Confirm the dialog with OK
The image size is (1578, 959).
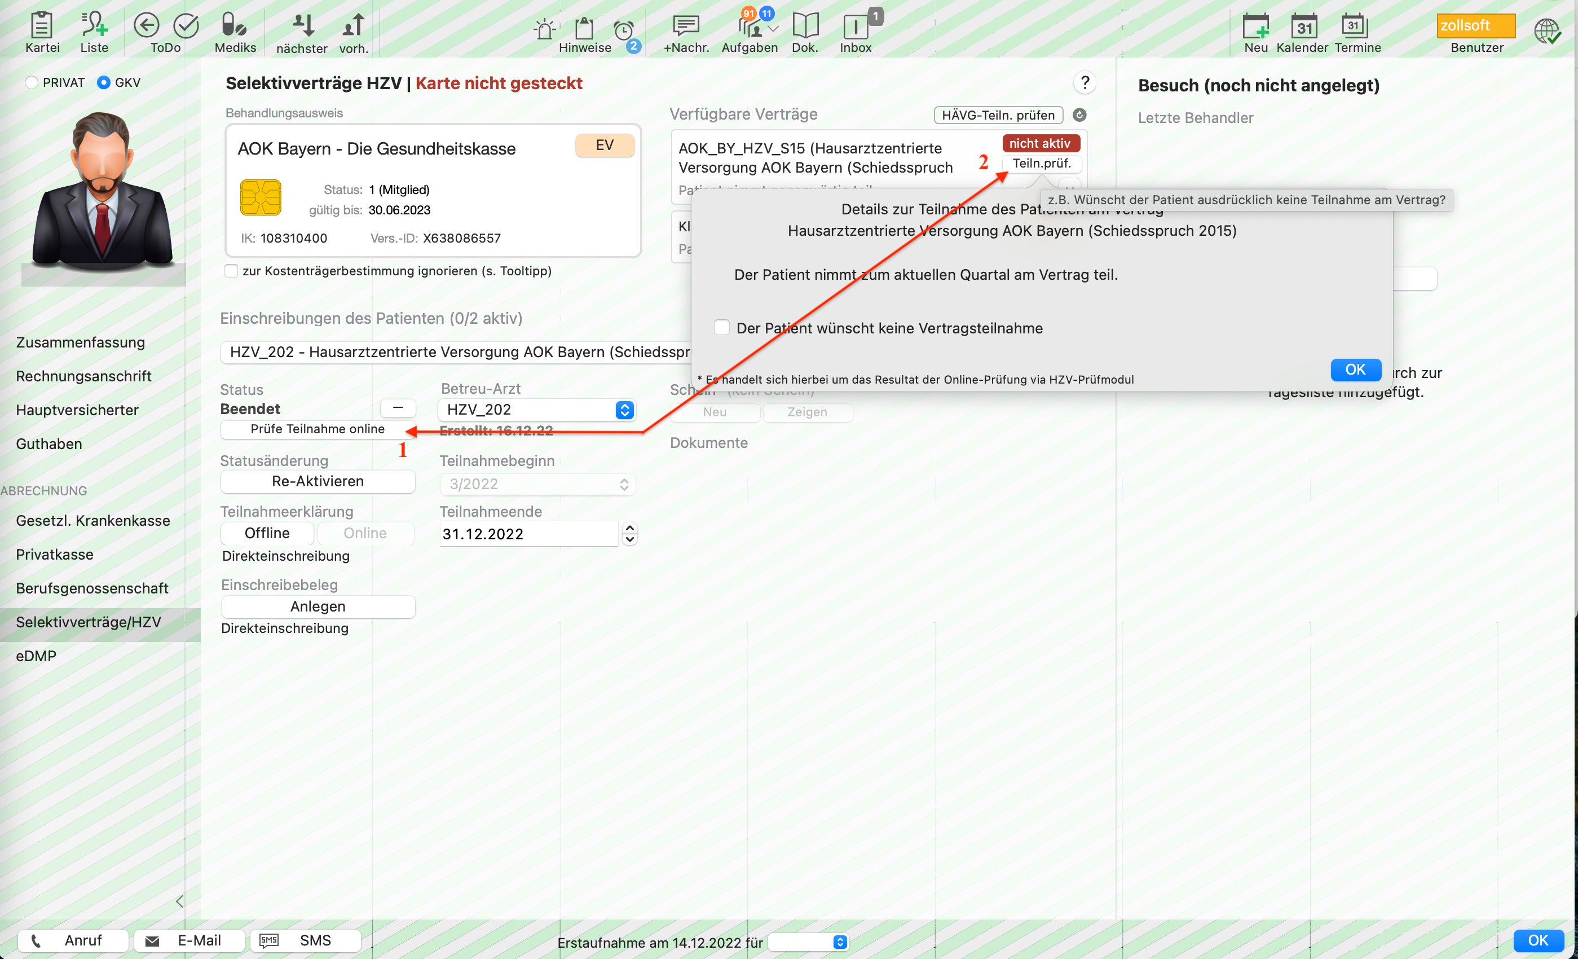click(1355, 369)
